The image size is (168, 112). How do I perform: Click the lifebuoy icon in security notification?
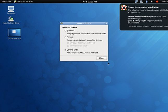(124, 8)
